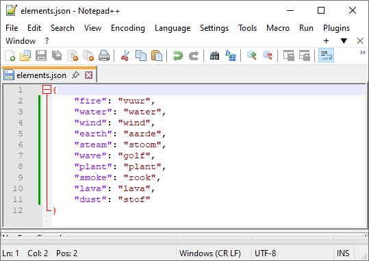Open the Window menu
This screenshot has height=261, width=369.
(21, 41)
